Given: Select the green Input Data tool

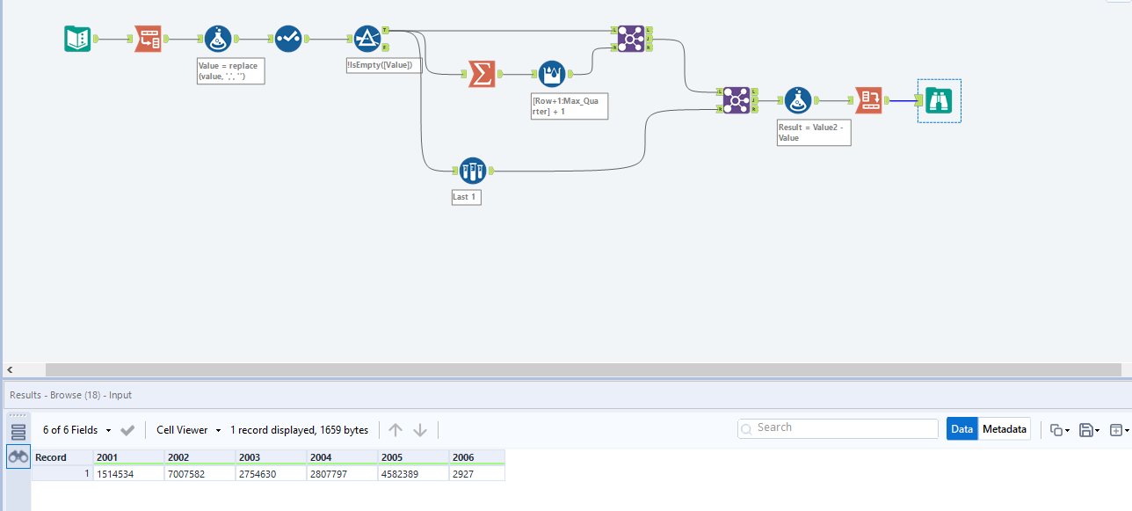Looking at the screenshot, I should [x=77, y=38].
